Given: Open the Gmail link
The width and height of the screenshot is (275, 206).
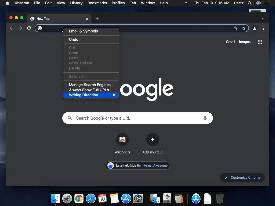Looking at the screenshot, I should coord(230,42).
